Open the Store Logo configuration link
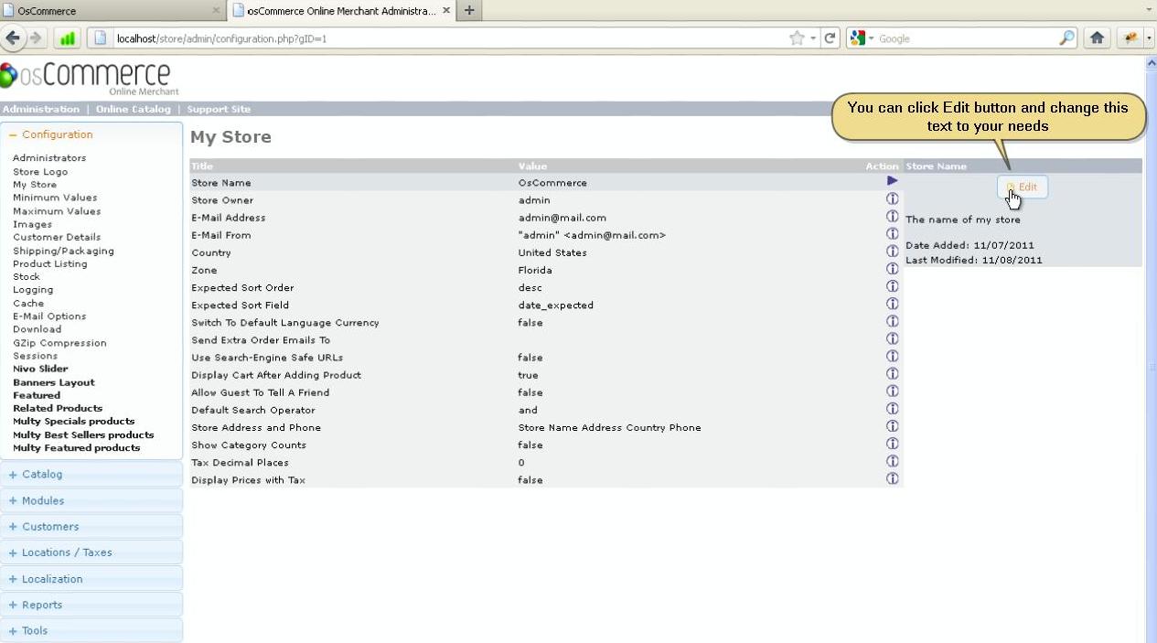 (x=40, y=172)
